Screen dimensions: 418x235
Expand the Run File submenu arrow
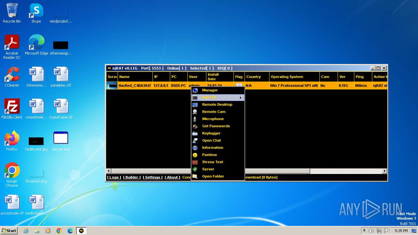pos(241,98)
